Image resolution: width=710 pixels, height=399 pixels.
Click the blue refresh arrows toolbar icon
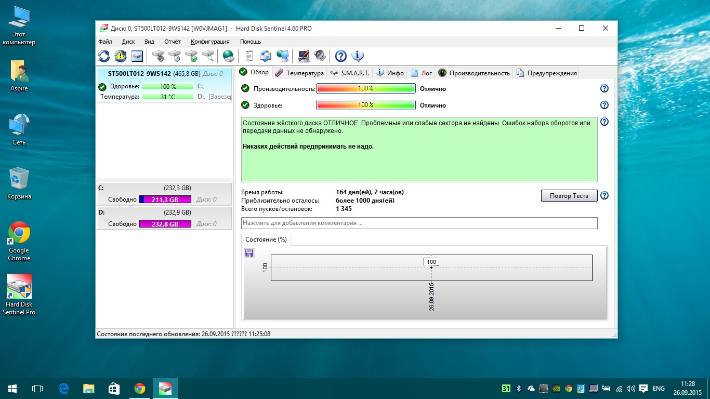(x=104, y=56)
